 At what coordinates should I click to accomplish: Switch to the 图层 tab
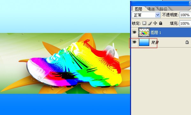tap(139, 9)
